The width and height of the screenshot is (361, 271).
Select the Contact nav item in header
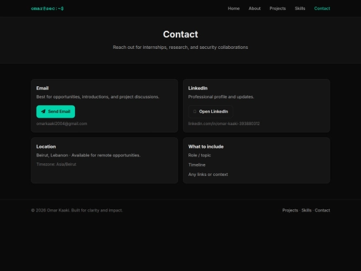click(x=322, y=9)
